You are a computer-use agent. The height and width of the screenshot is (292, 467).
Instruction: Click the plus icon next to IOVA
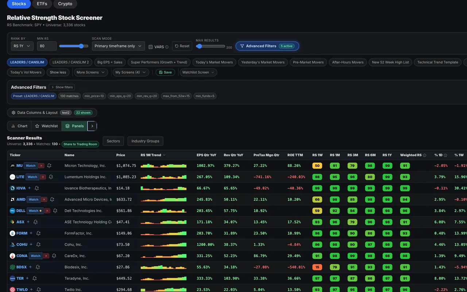30,188
